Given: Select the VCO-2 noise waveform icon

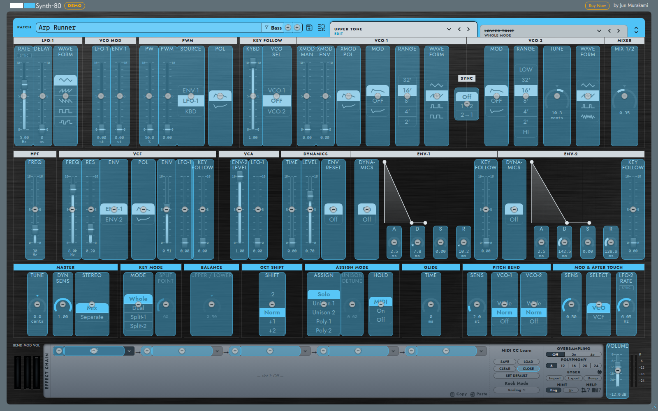Looking at the screenshot, I should coord(588,117).
